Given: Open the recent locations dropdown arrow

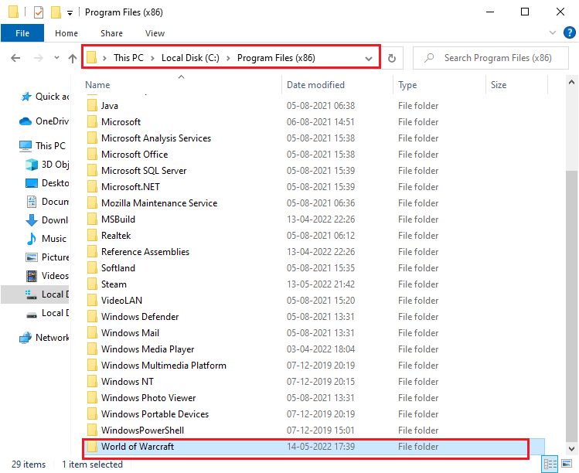Looking at the screenshot, I should tap(56, 58).
